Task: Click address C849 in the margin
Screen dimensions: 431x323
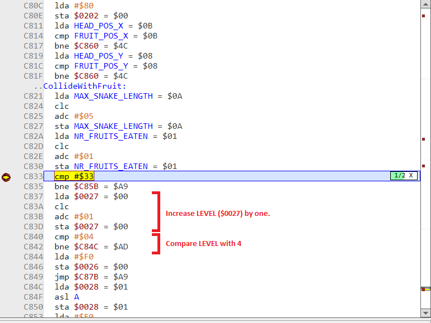Action: [33, 277]
